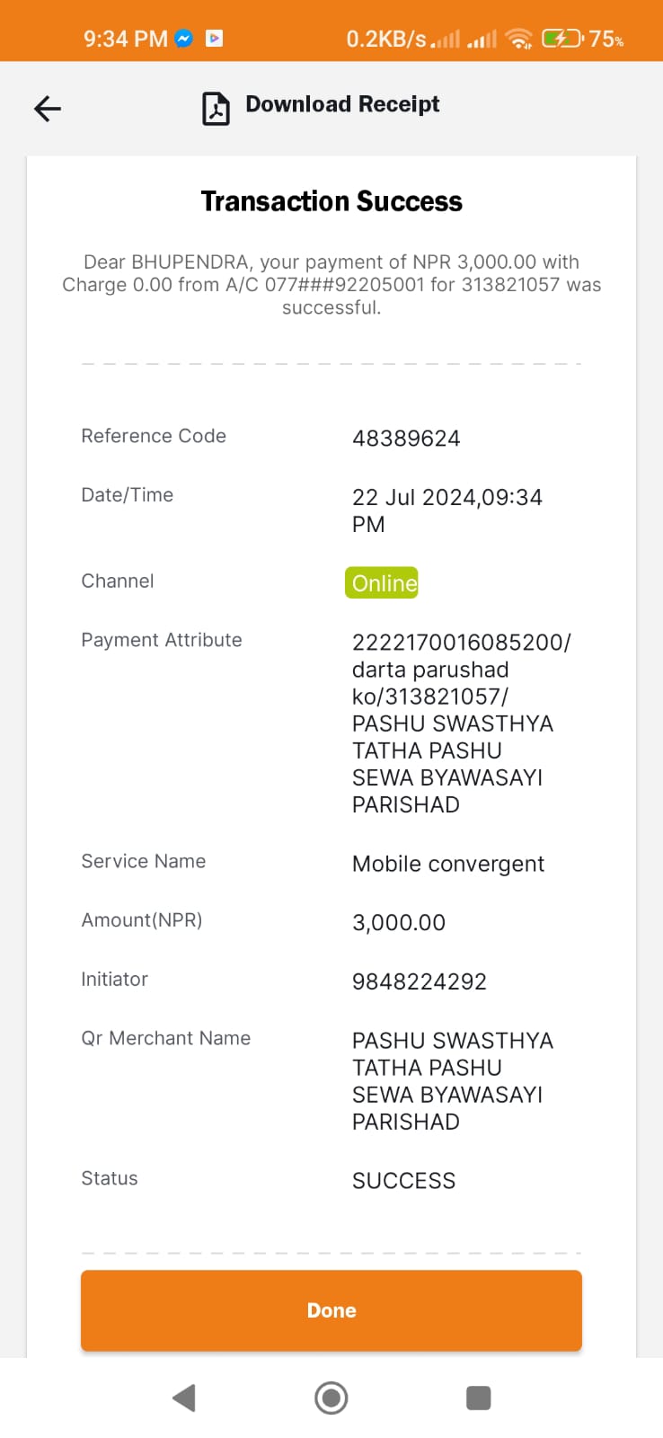The height and width of the screenshot is (1438, 663).
Task: Tap the Android back navigation triangle
Action: 184,1398
